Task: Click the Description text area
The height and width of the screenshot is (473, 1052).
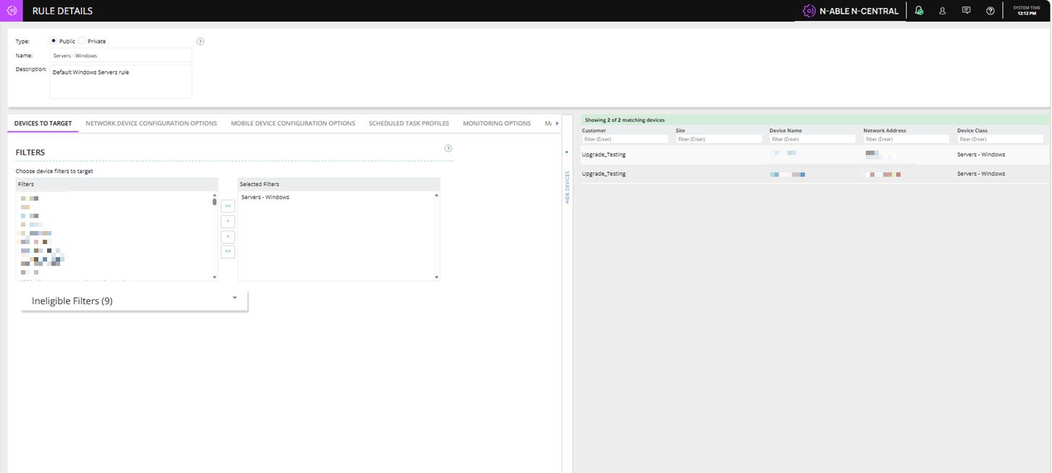Action: pos(121,82)
